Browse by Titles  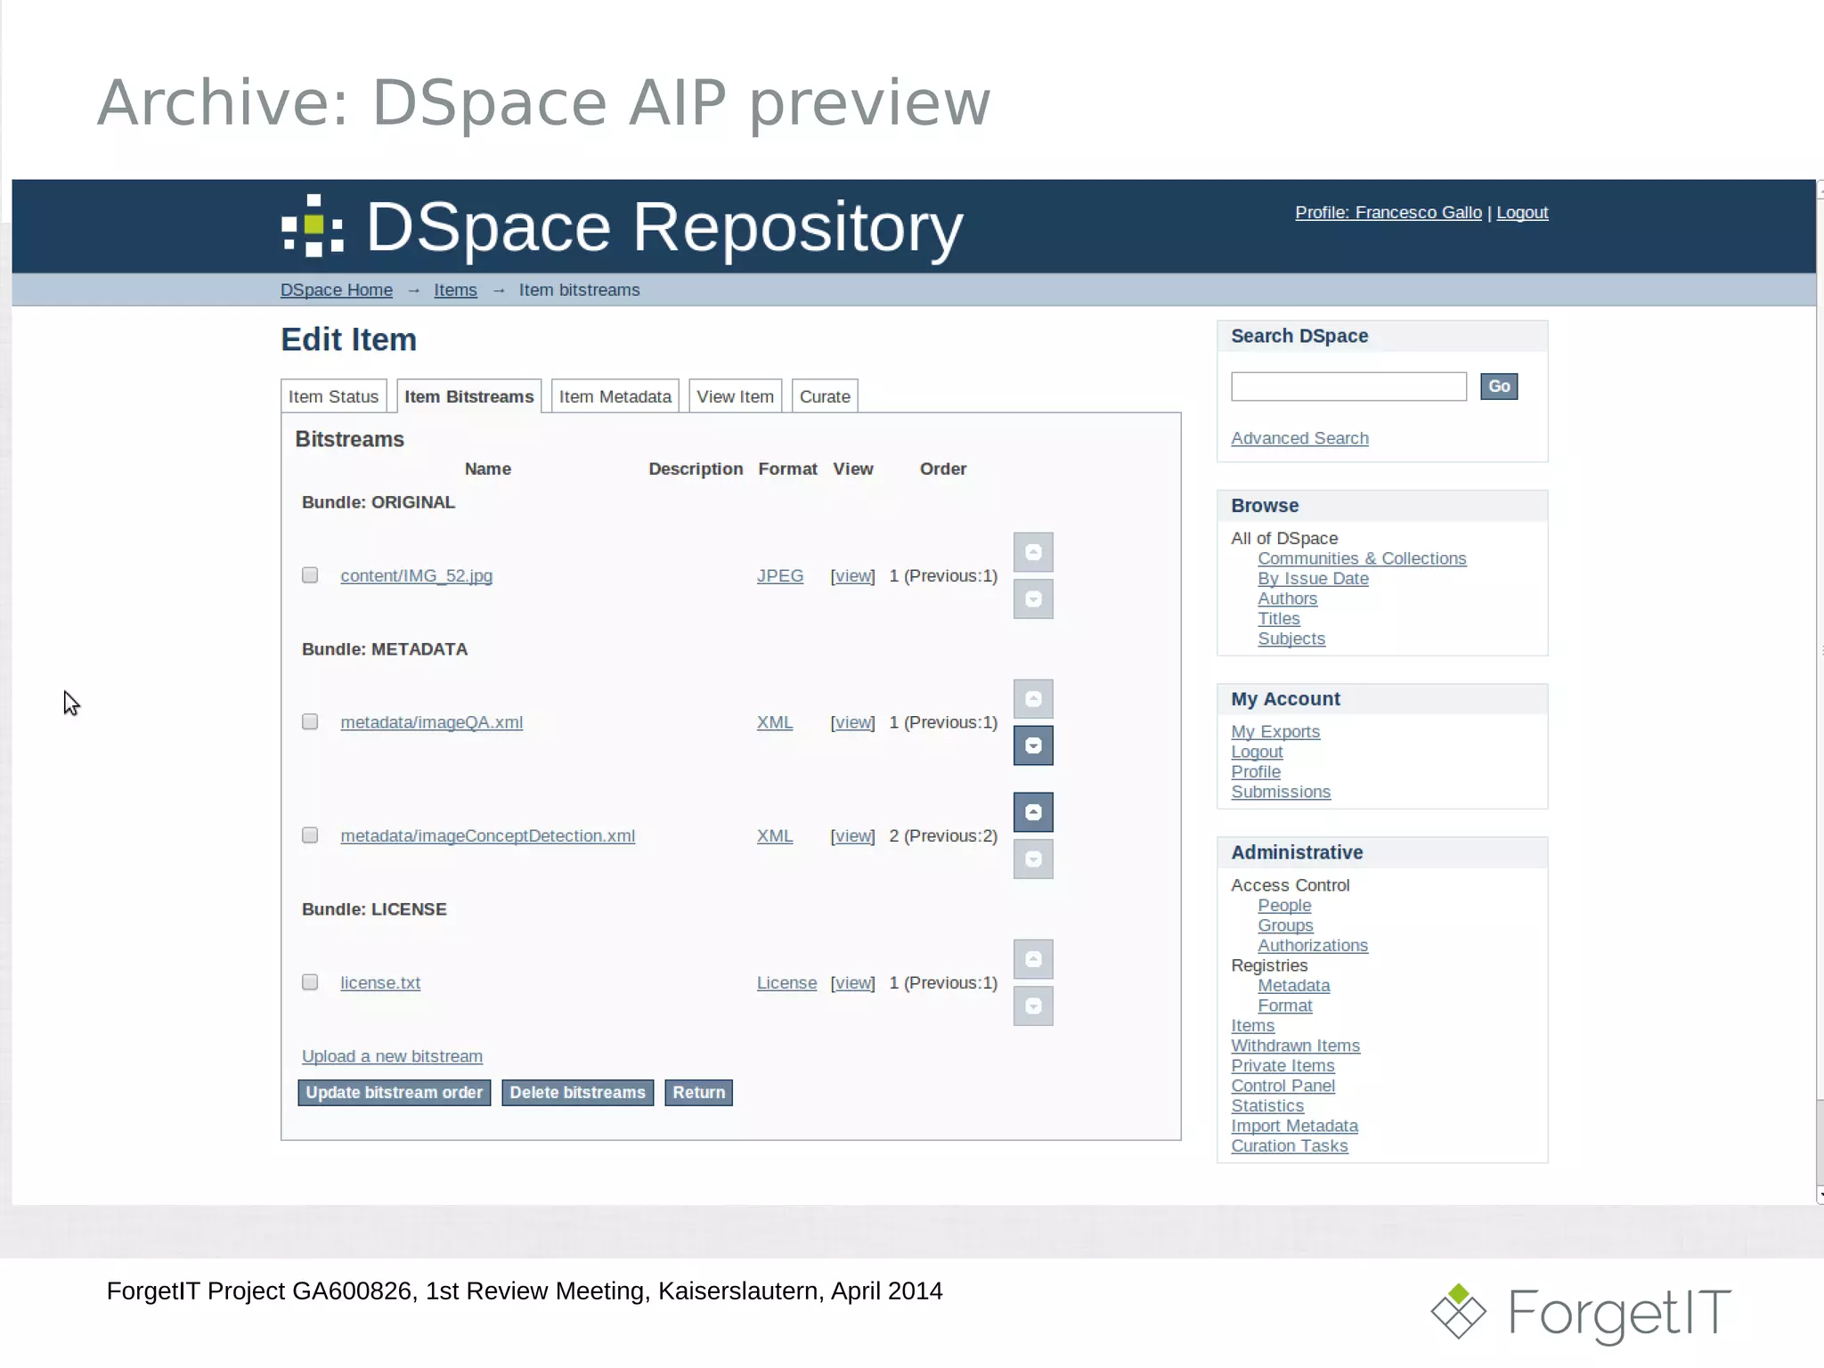1279,619
